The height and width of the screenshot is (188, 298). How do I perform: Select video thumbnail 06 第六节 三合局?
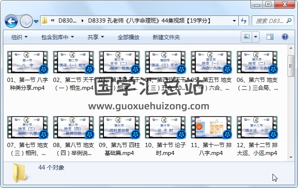point(257,62)
